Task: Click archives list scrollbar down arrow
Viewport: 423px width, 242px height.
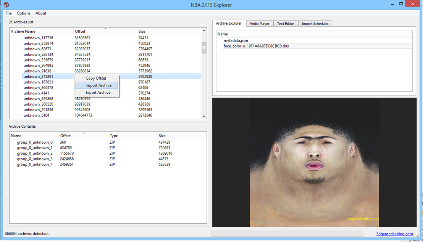Action: [204, 116]
